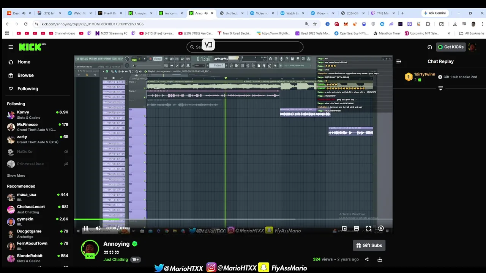Expand the gift leaderboard arrow in chat

pos(440,88)
